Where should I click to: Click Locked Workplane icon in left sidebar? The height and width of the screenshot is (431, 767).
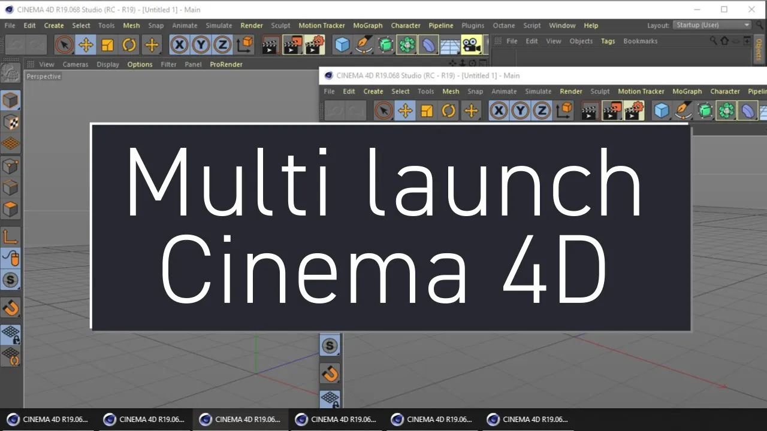(11, 335)
